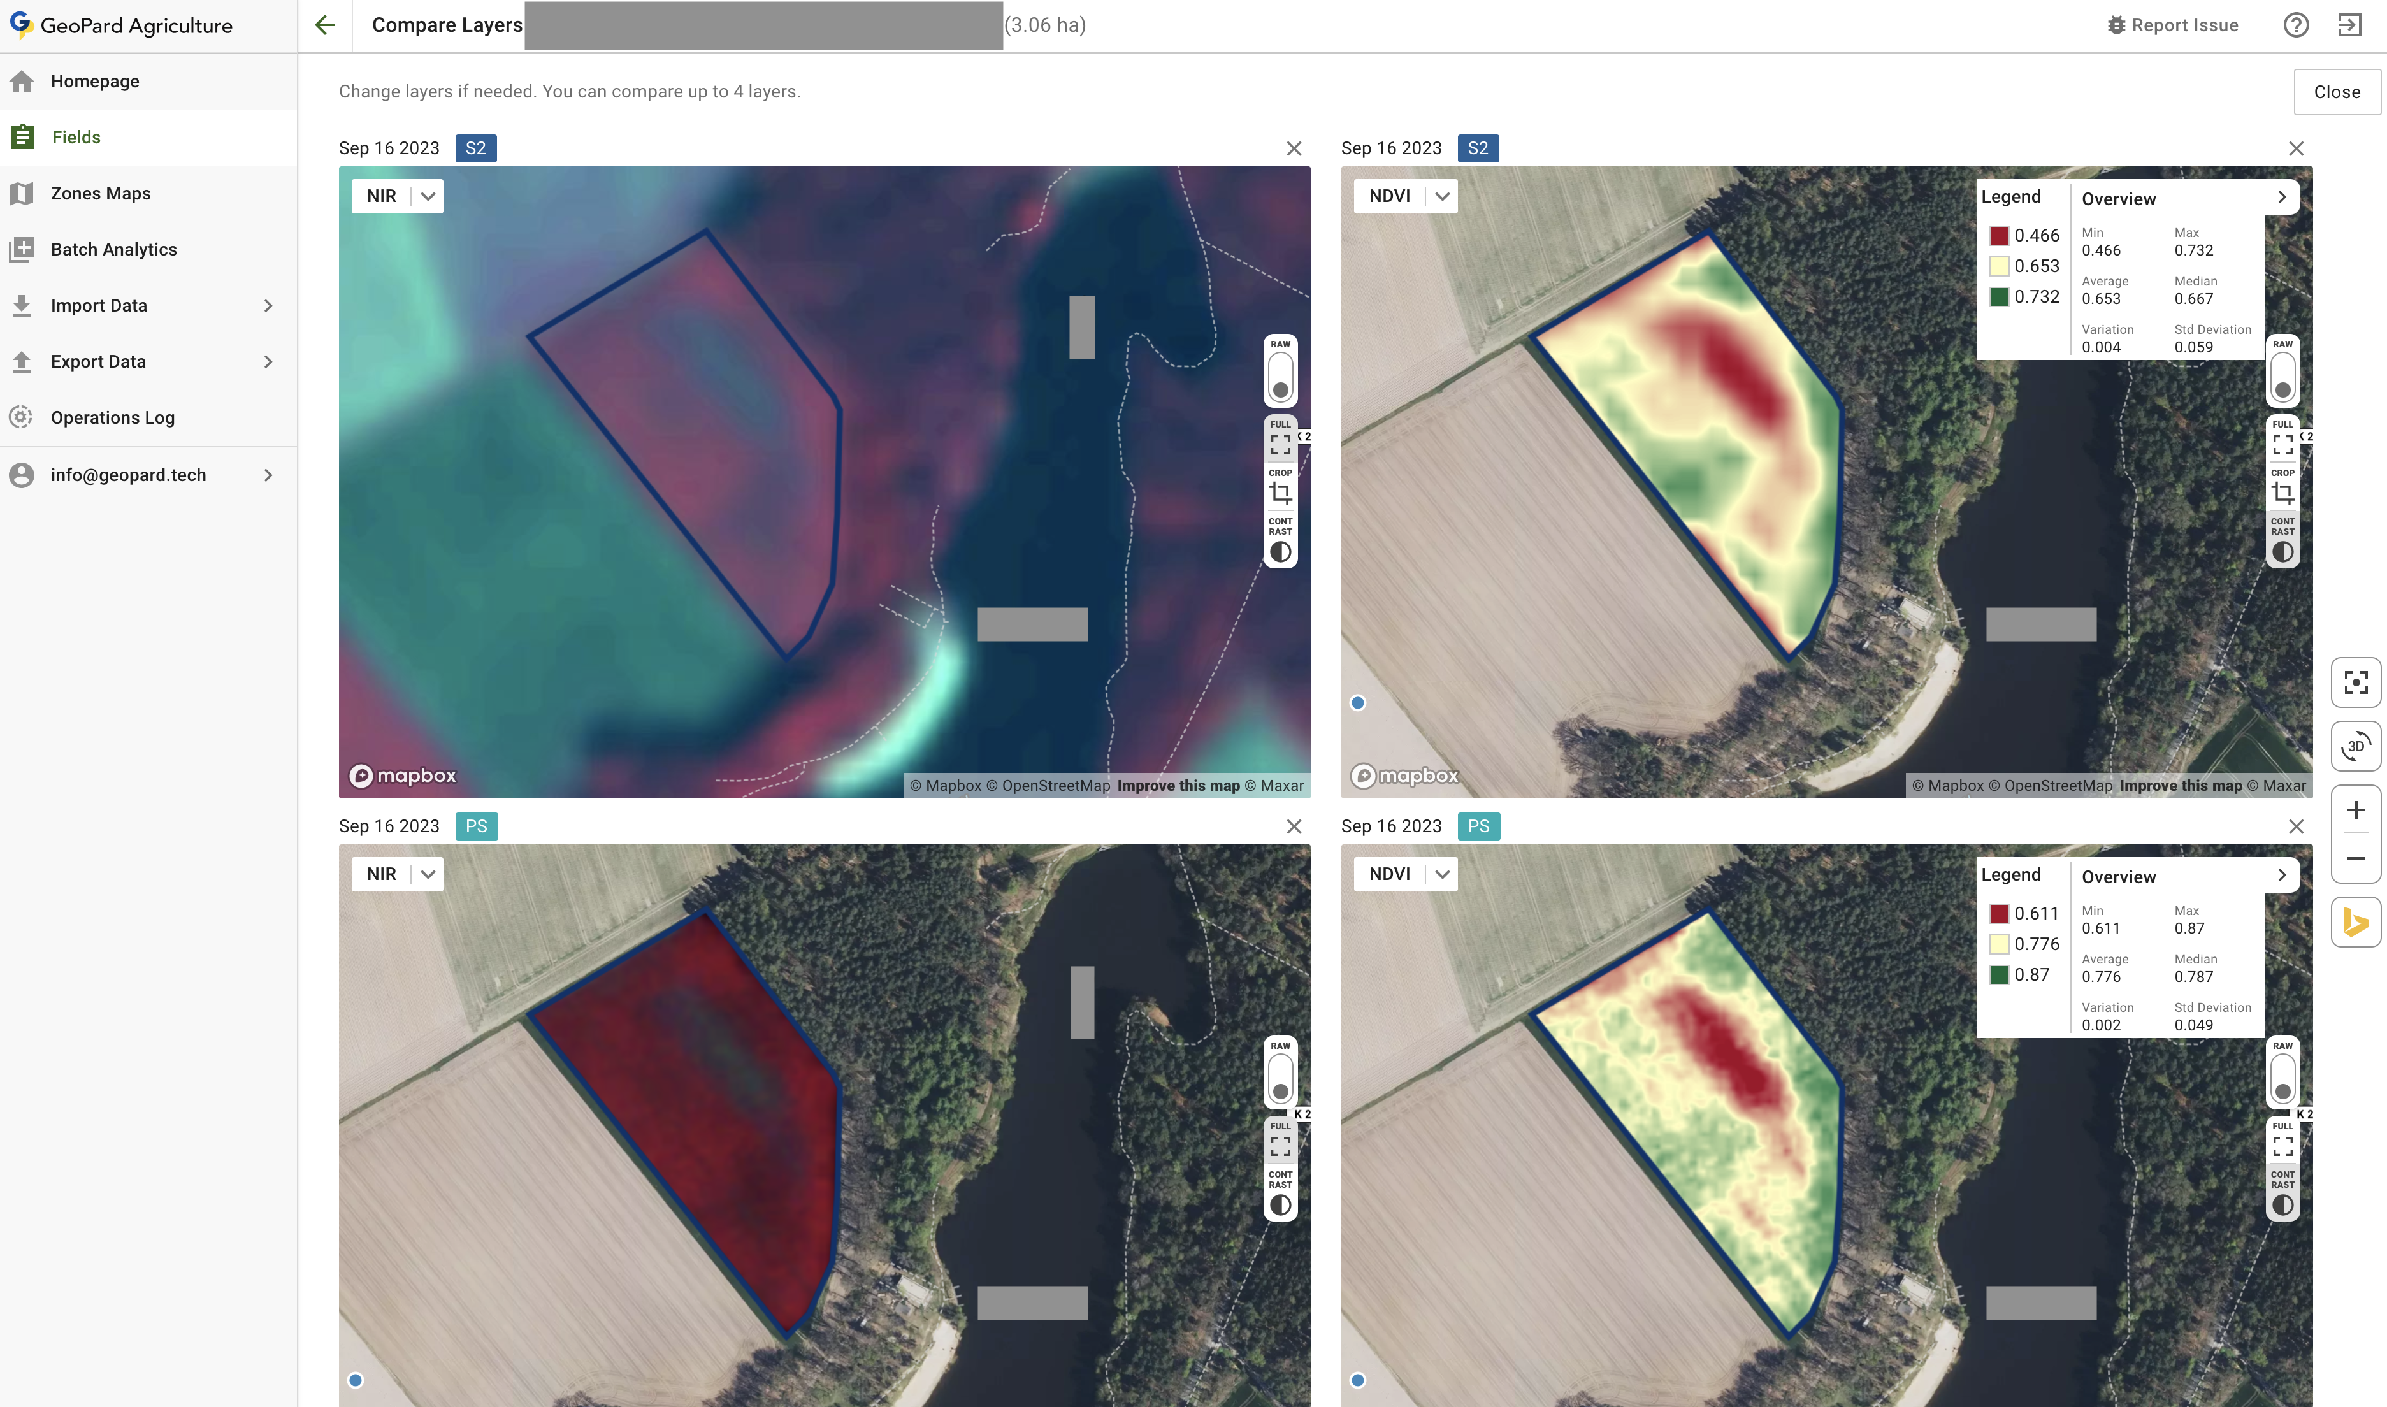Click the help question mark icon
Screen dimensions: 2387x1407
[x=2295, y=25]
